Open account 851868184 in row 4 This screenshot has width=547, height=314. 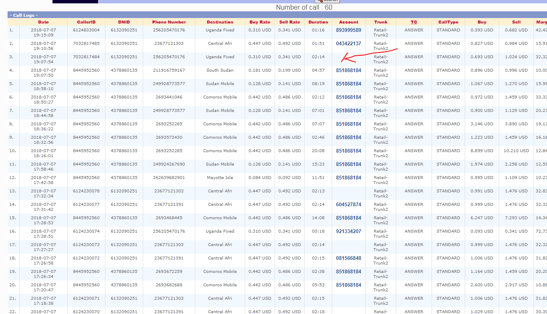[348, 70]
